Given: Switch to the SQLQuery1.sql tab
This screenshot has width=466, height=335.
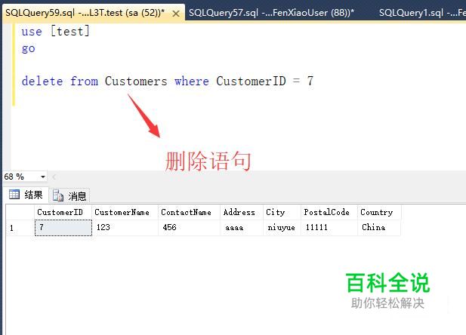Looking at the screenshot, I should point(422,13).
